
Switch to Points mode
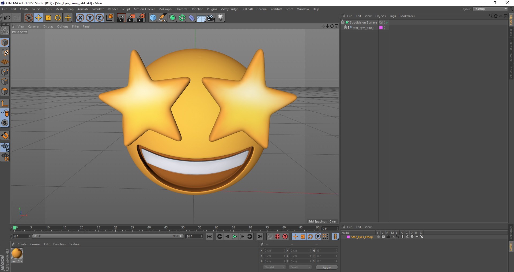[x=5, y=72]
